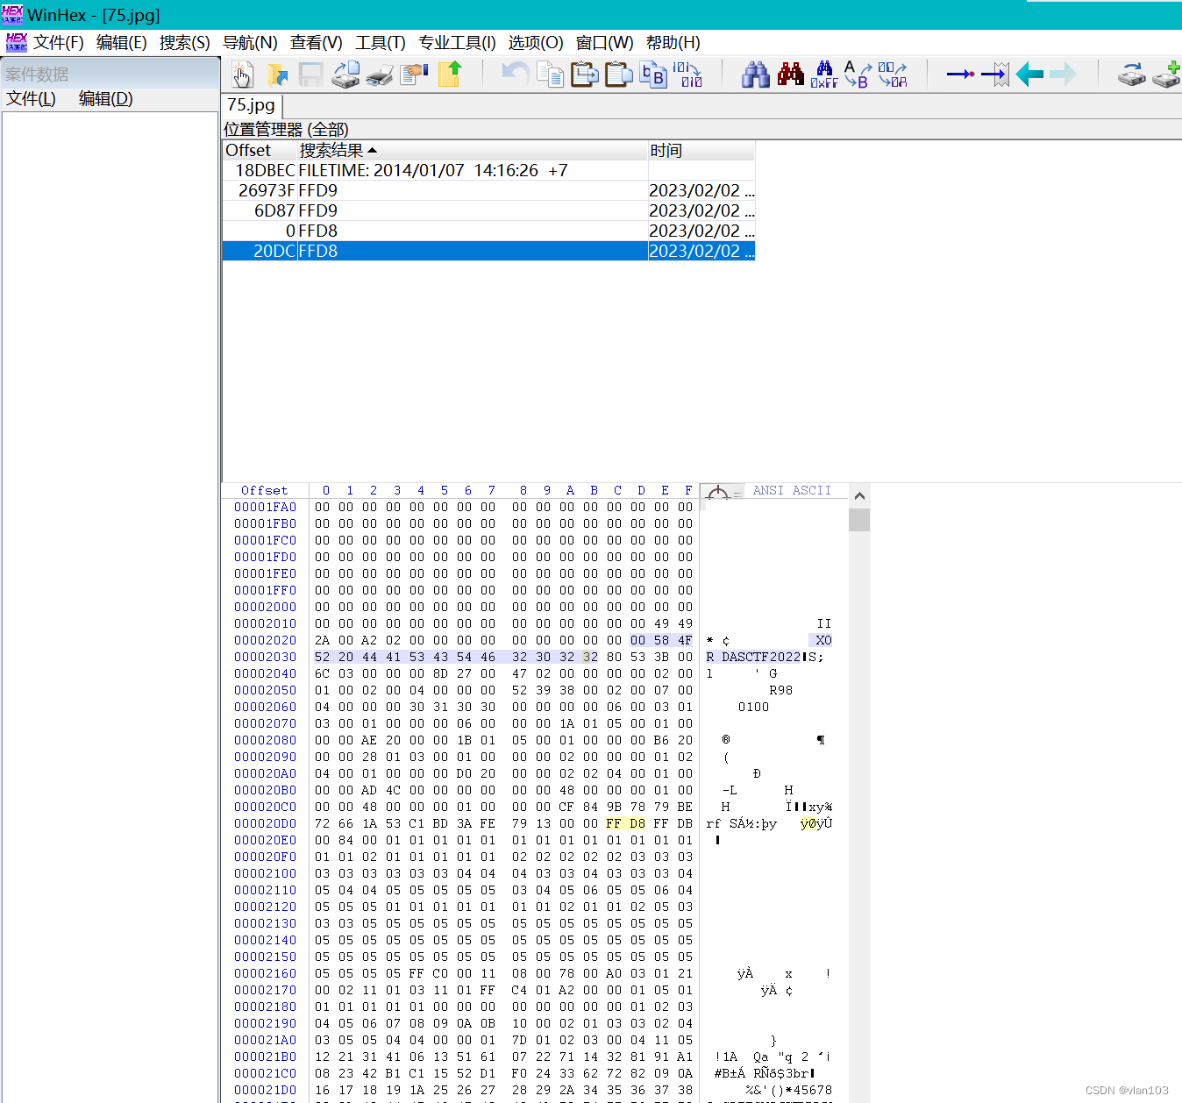Click the binoculars icon labeled 0xFF
Image resolution: width=1182 pixels, height=1103 pixels.
tap(824, 75)
